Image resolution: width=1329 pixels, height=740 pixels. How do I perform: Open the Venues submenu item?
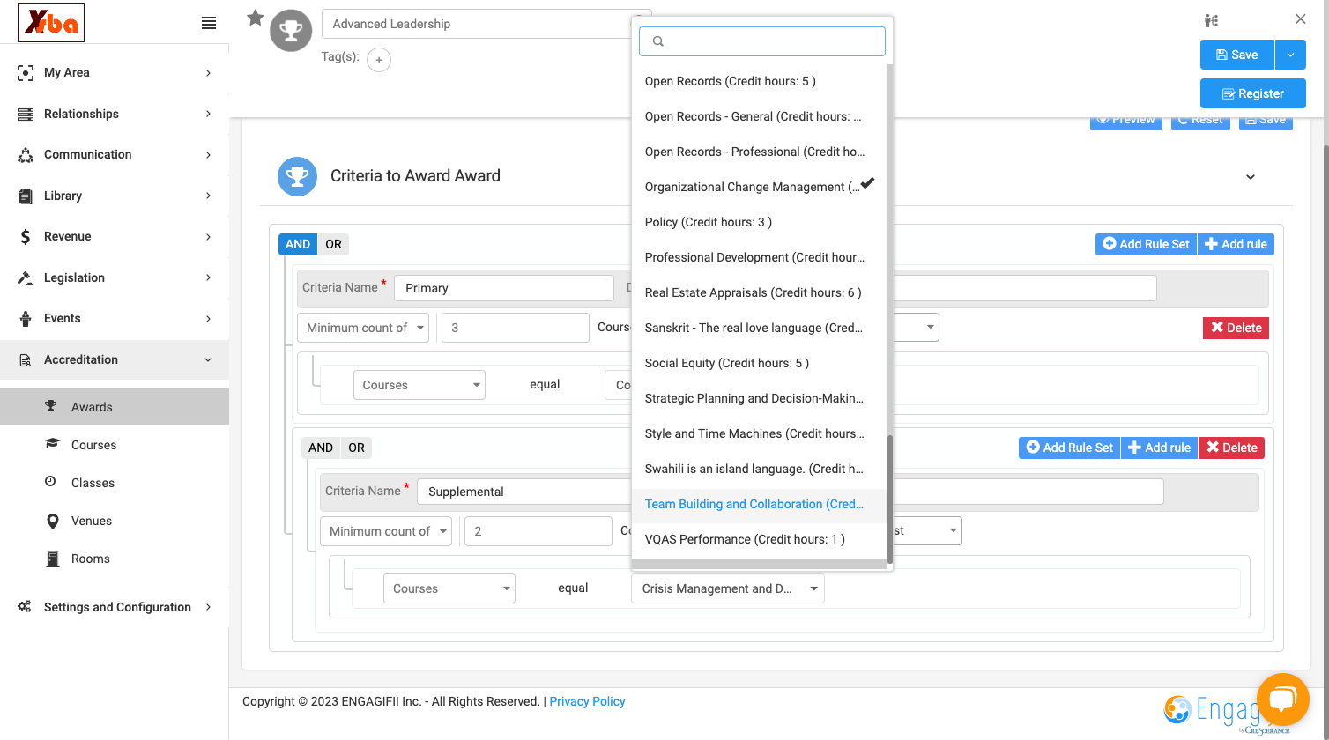pos(115,521)
